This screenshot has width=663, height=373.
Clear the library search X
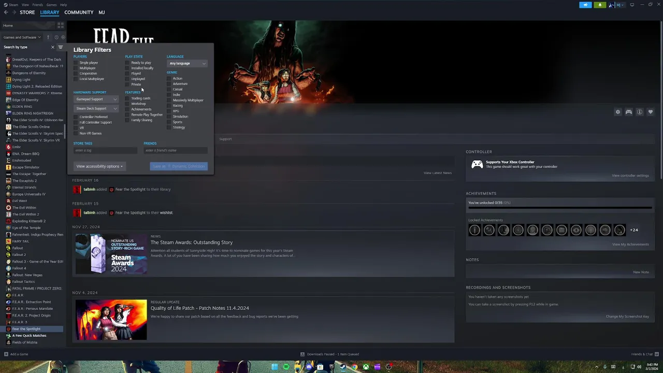click(x=52, y=47)
